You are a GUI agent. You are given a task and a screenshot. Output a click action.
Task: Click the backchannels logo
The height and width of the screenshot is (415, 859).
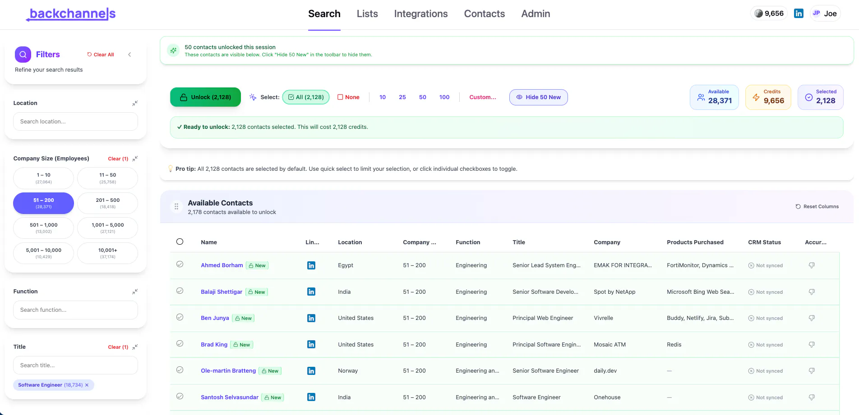tap(71, 14)
